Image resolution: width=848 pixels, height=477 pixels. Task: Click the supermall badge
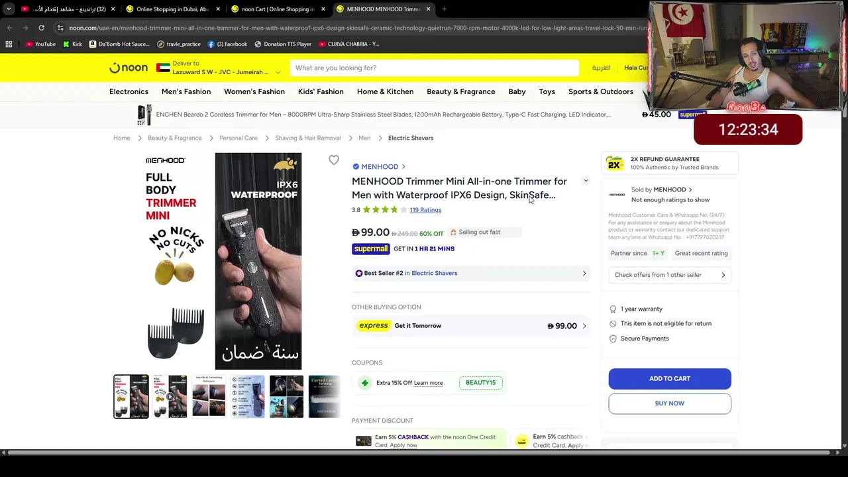[370, 248]
